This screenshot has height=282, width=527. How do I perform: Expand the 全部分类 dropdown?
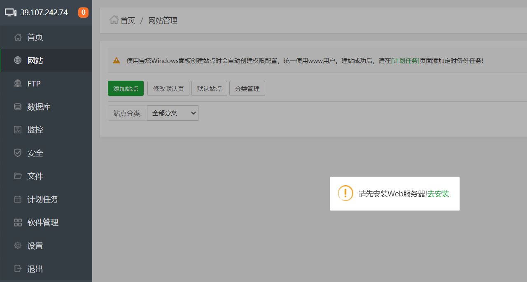[173, 113]
